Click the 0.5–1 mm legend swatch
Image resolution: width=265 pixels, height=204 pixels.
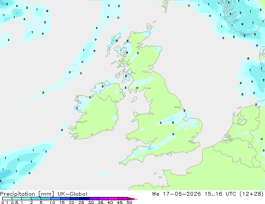click(17, 199)
